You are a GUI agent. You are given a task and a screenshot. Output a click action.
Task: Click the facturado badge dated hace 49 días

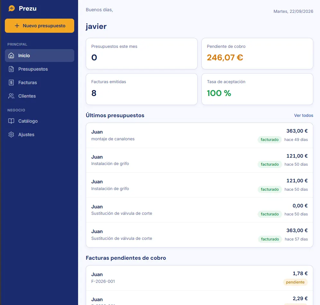(x=270, y=140)
